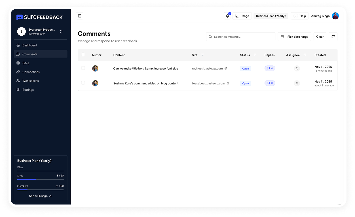Collapse the sidebar using the panel toggle icon

click(79, 16)
